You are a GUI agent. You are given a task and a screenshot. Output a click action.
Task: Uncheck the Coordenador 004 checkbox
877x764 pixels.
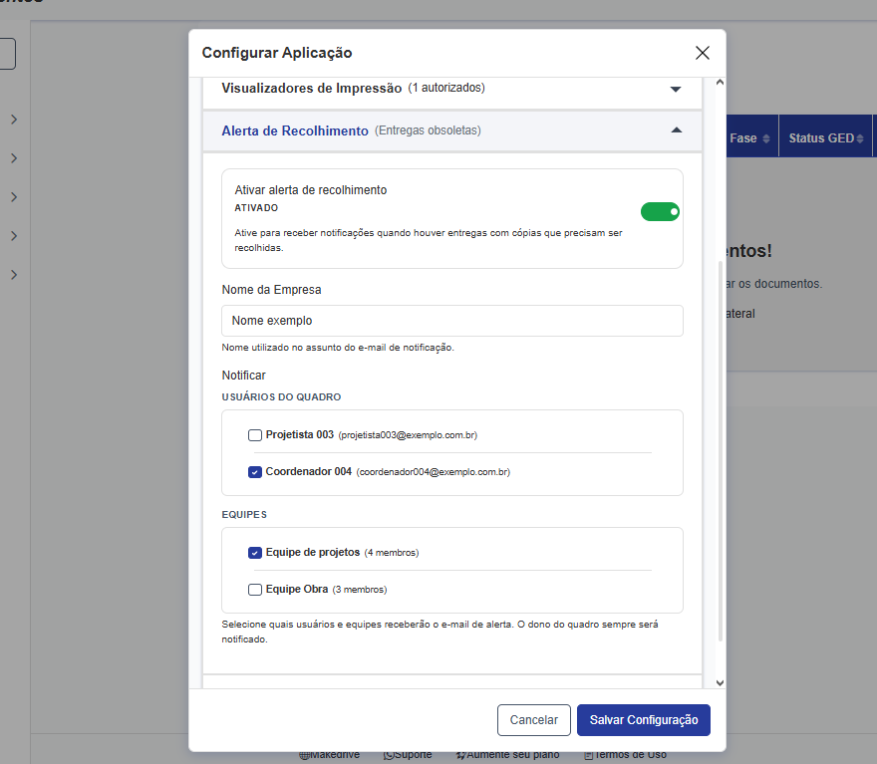click(255, 472)
